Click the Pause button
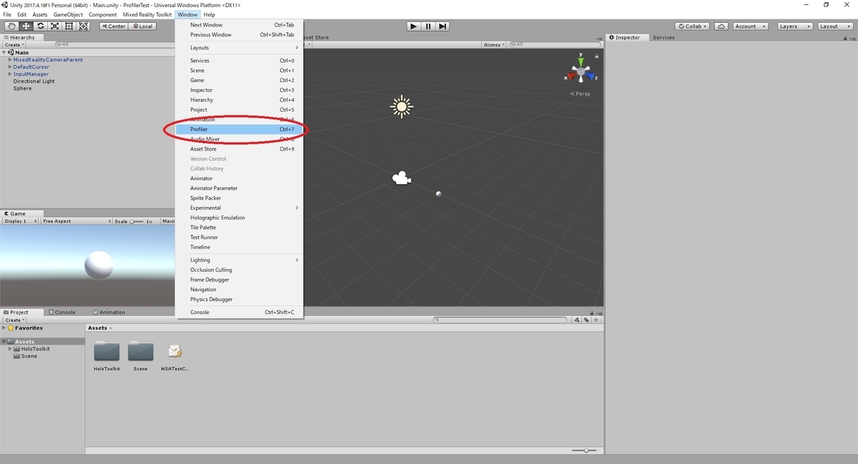 428,26
